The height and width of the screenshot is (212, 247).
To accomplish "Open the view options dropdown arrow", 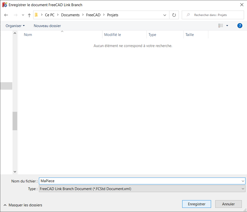I will [227, 26].
